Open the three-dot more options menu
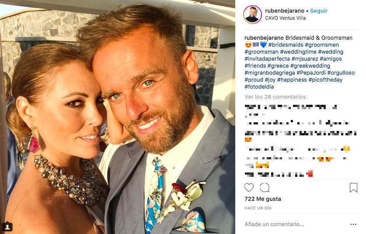Screen dimensions: 366x234 pyautogui.click(x=353, y=224)
